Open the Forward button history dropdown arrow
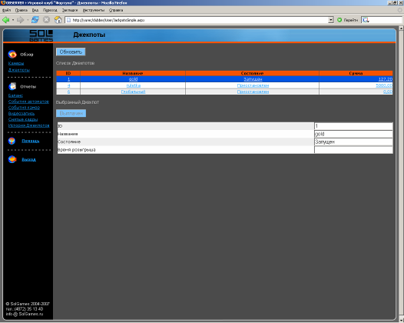Screen dimensions: 404x323 pyautogui.click(x=28, y=20)
